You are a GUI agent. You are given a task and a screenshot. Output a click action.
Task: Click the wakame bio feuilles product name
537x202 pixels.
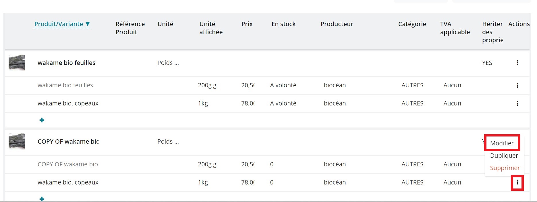[66, 63]
